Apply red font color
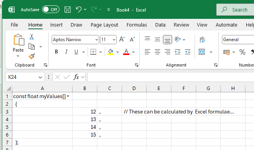 tap(126, 52)
